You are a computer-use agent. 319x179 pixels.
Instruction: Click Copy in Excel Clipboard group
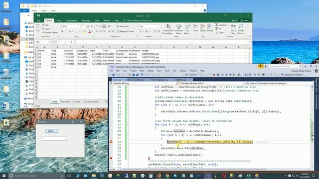tap(46, 29)
